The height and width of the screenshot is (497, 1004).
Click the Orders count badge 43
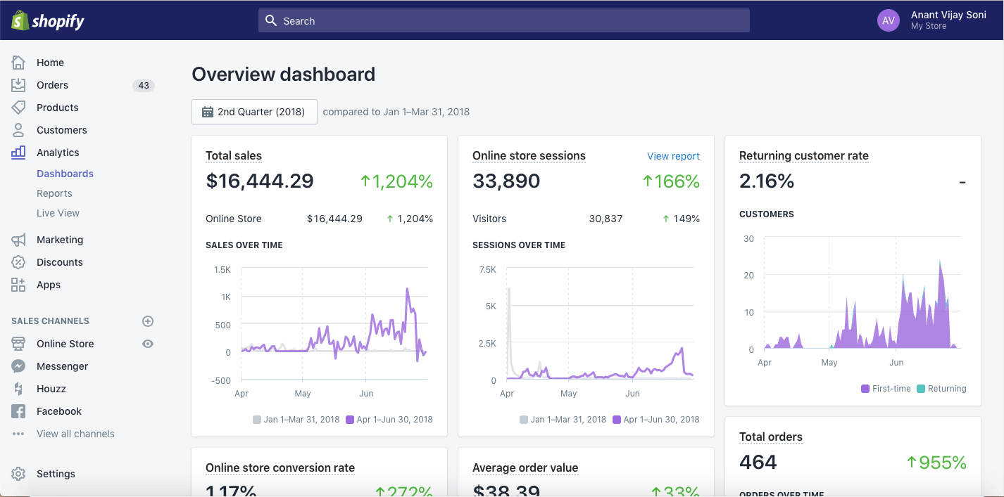[144, 86]
